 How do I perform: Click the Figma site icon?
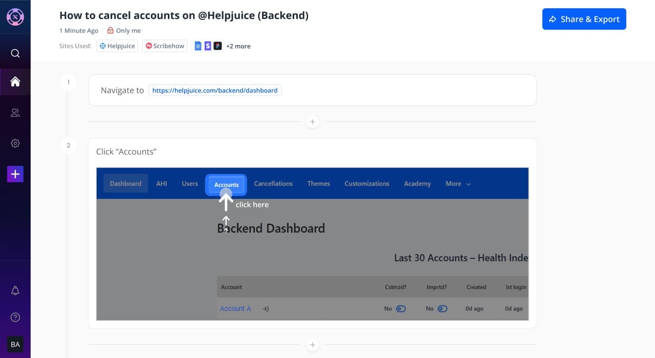[x=217, y=46]
